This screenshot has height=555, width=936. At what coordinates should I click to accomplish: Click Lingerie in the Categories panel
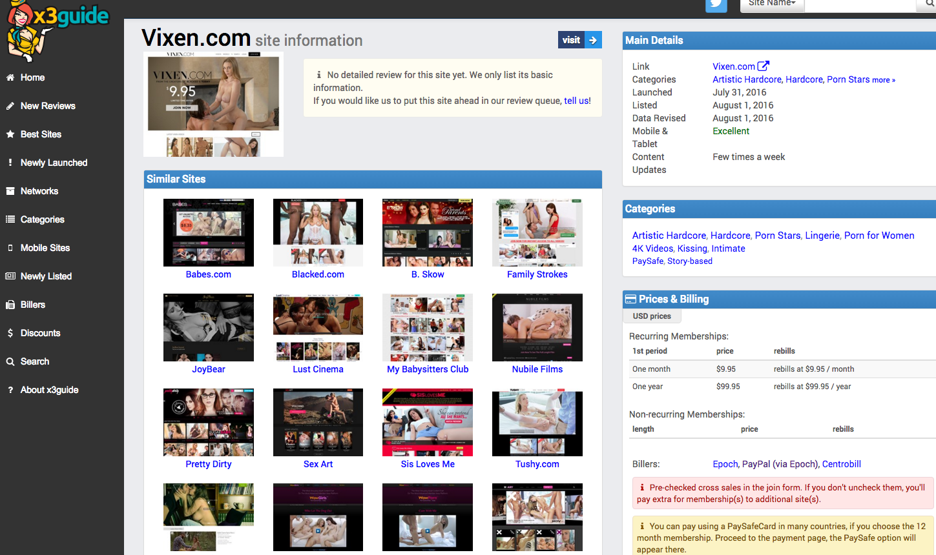coord(822,236)
